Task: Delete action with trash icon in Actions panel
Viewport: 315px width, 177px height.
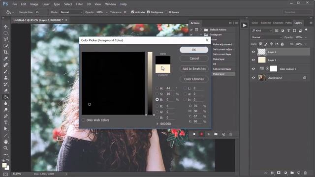Action: [x=231, y=134]
